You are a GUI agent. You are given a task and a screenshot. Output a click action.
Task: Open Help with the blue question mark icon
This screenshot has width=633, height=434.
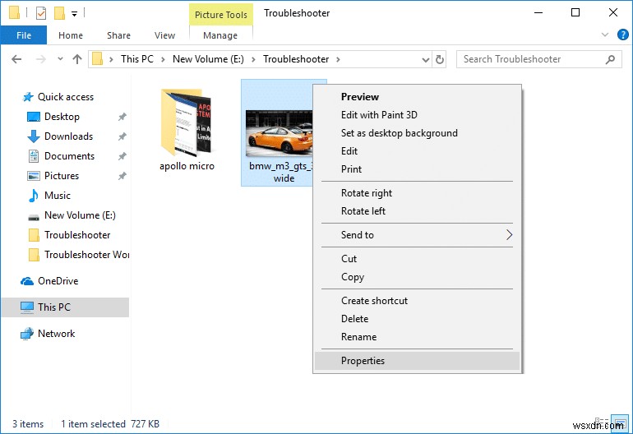tap(623, 35)
